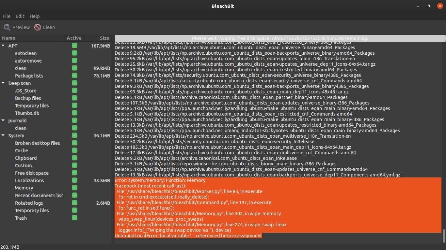Image resolution: width=446 pixels, height=250 pixels.
Task: Uncheck the APT group checkbox
Action: 74,46
